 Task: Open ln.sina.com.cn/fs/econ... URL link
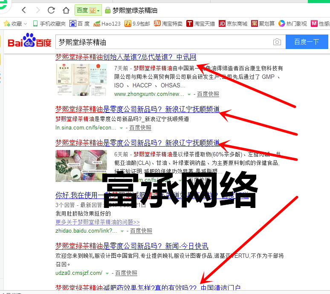pyautogui.click(x=86, y=128)
